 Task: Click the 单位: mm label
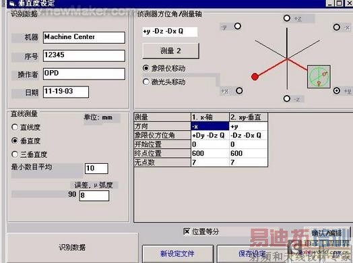[98, 117]
